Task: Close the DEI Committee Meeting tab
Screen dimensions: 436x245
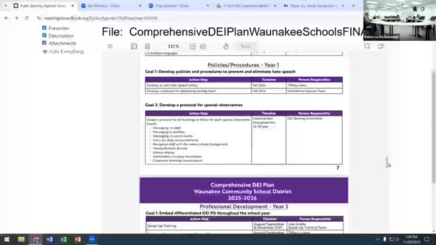Action: (275, 6)
